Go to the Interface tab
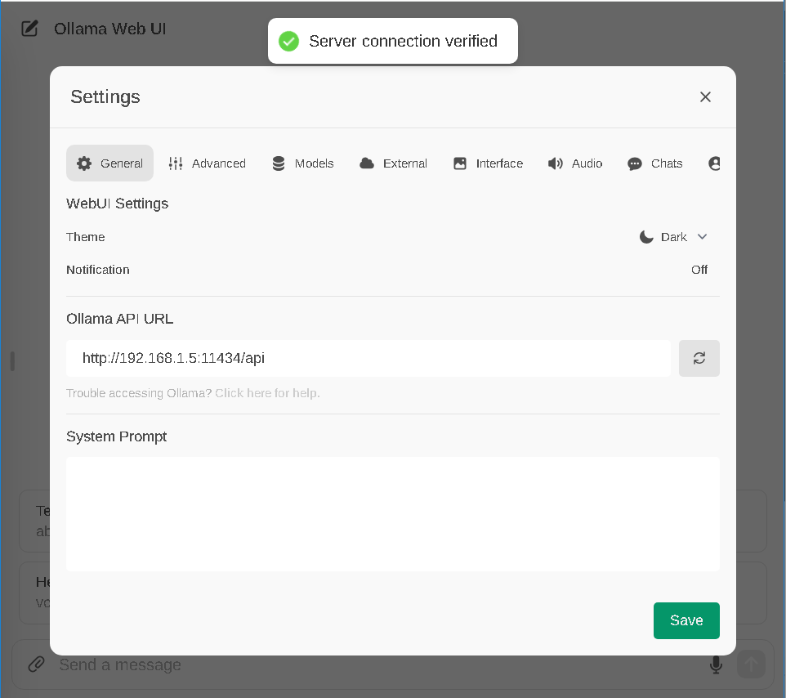The width and height of the screenshot is (786, 698). [489, 163]
